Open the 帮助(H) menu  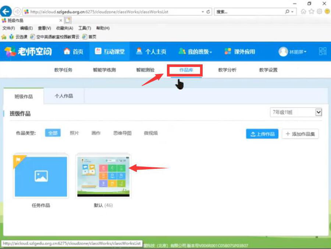[x=103, y=28]
